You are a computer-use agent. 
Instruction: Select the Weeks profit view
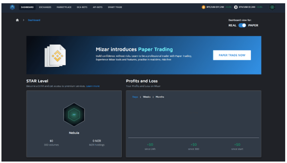tap(147, 97)
